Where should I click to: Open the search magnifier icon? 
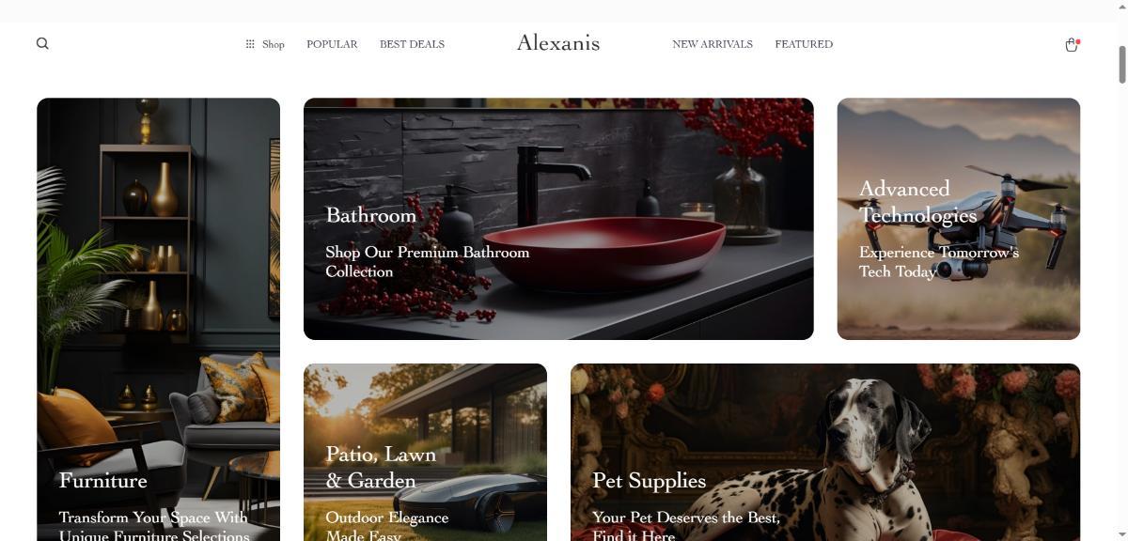tap(42, 43)
